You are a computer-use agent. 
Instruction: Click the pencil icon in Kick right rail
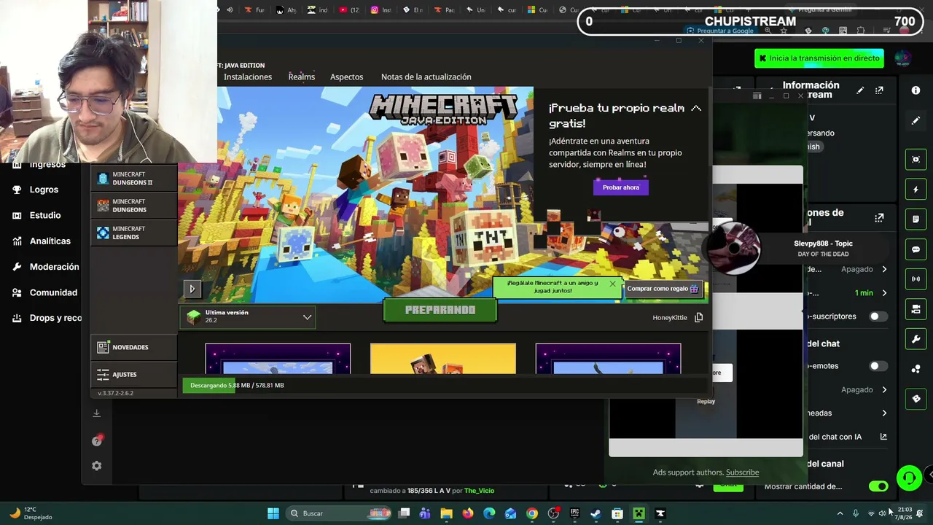916,120
